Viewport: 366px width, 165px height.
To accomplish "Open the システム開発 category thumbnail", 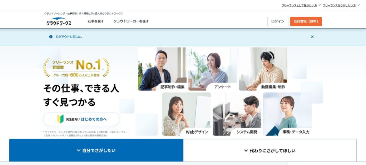I will pyautogui.click(x=237, y=114).
